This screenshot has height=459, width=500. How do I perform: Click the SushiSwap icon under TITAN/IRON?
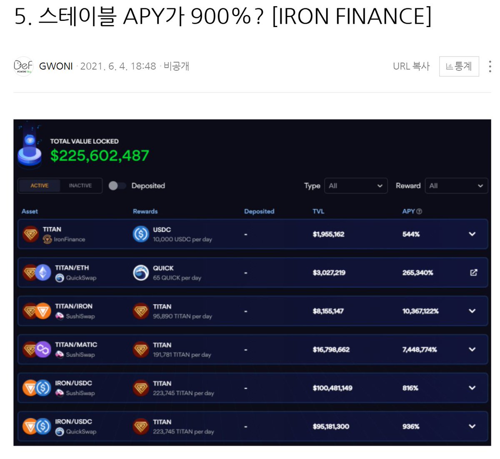tap(59, 316)
